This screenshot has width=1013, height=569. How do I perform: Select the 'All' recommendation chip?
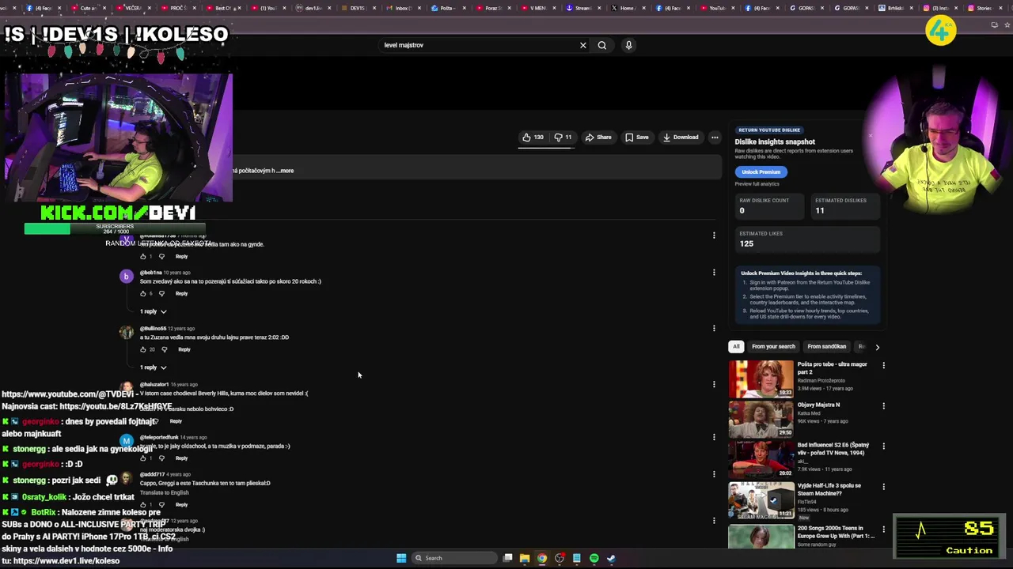736,346
